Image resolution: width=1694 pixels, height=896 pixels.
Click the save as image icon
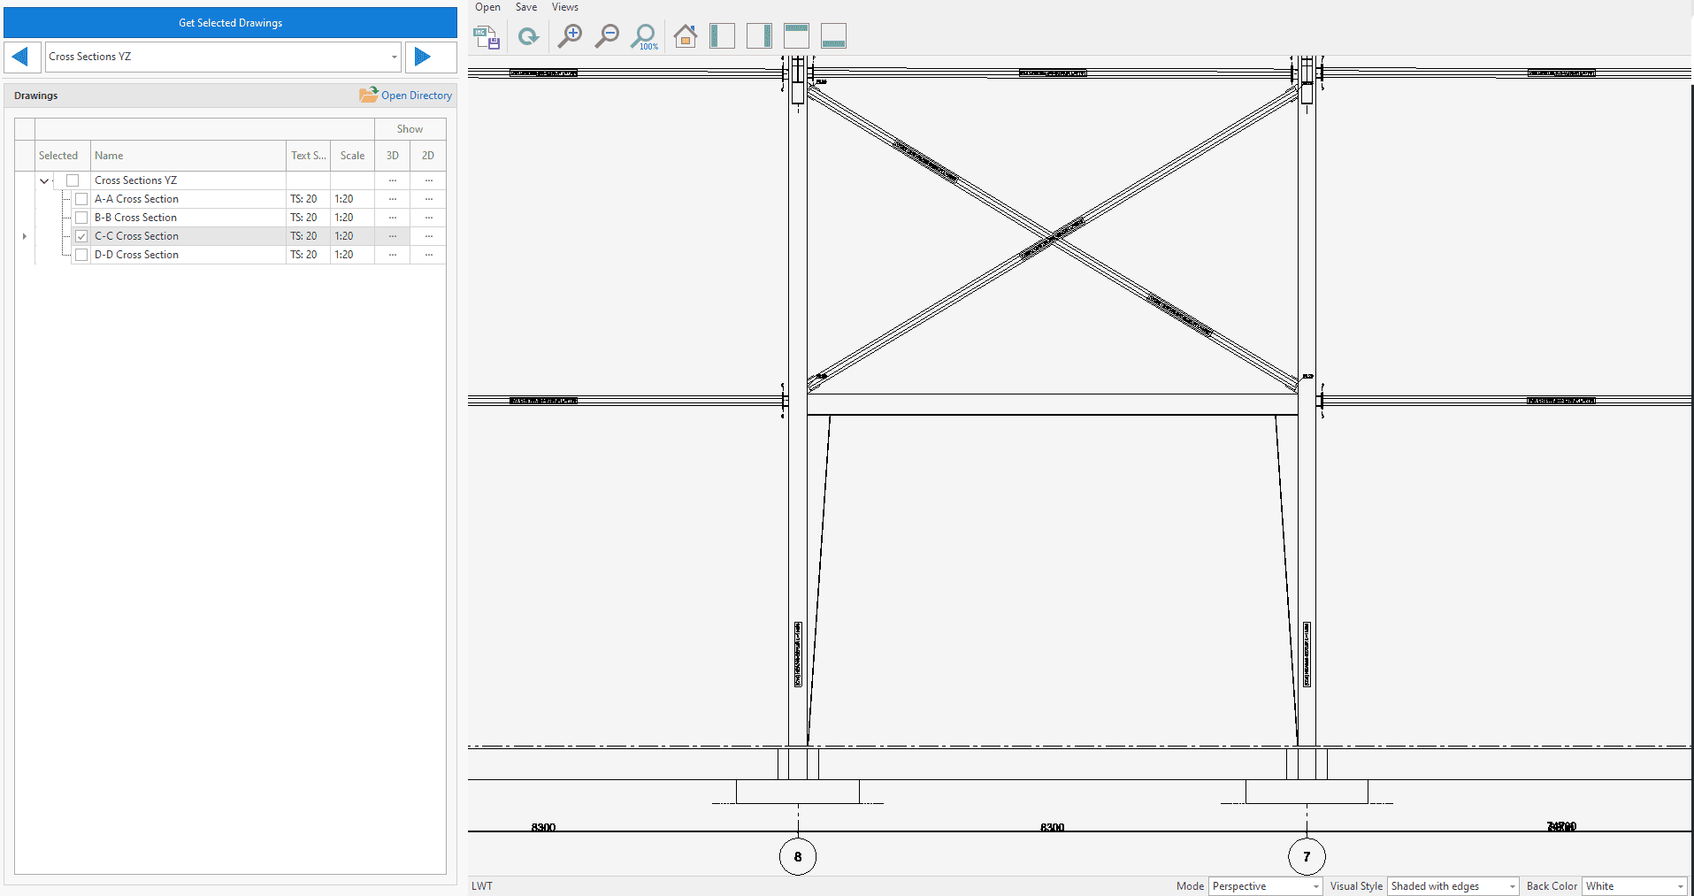coord(487,36)
